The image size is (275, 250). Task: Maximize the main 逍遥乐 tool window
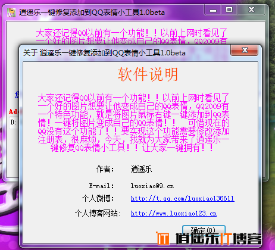tap(229, 10)
